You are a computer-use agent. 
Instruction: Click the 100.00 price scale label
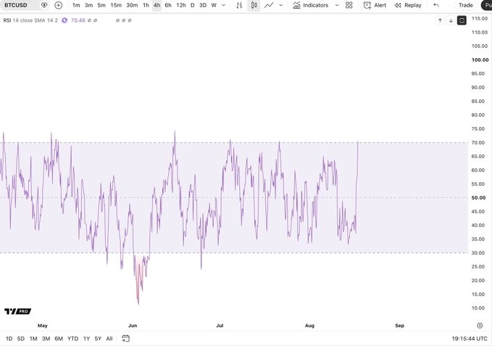pos(480,59)
